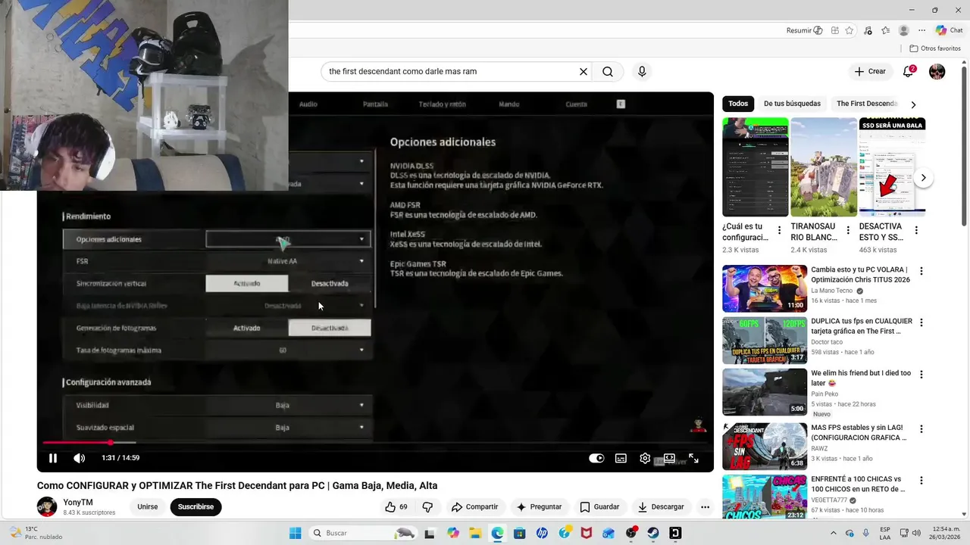Open options for Cambia esto y tu PC VOLARA
This screenshot has width=970, height=545.
point(921,271)
